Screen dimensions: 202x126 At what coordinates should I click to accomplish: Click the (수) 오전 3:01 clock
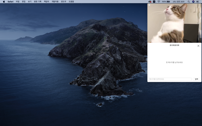(179, 2)
